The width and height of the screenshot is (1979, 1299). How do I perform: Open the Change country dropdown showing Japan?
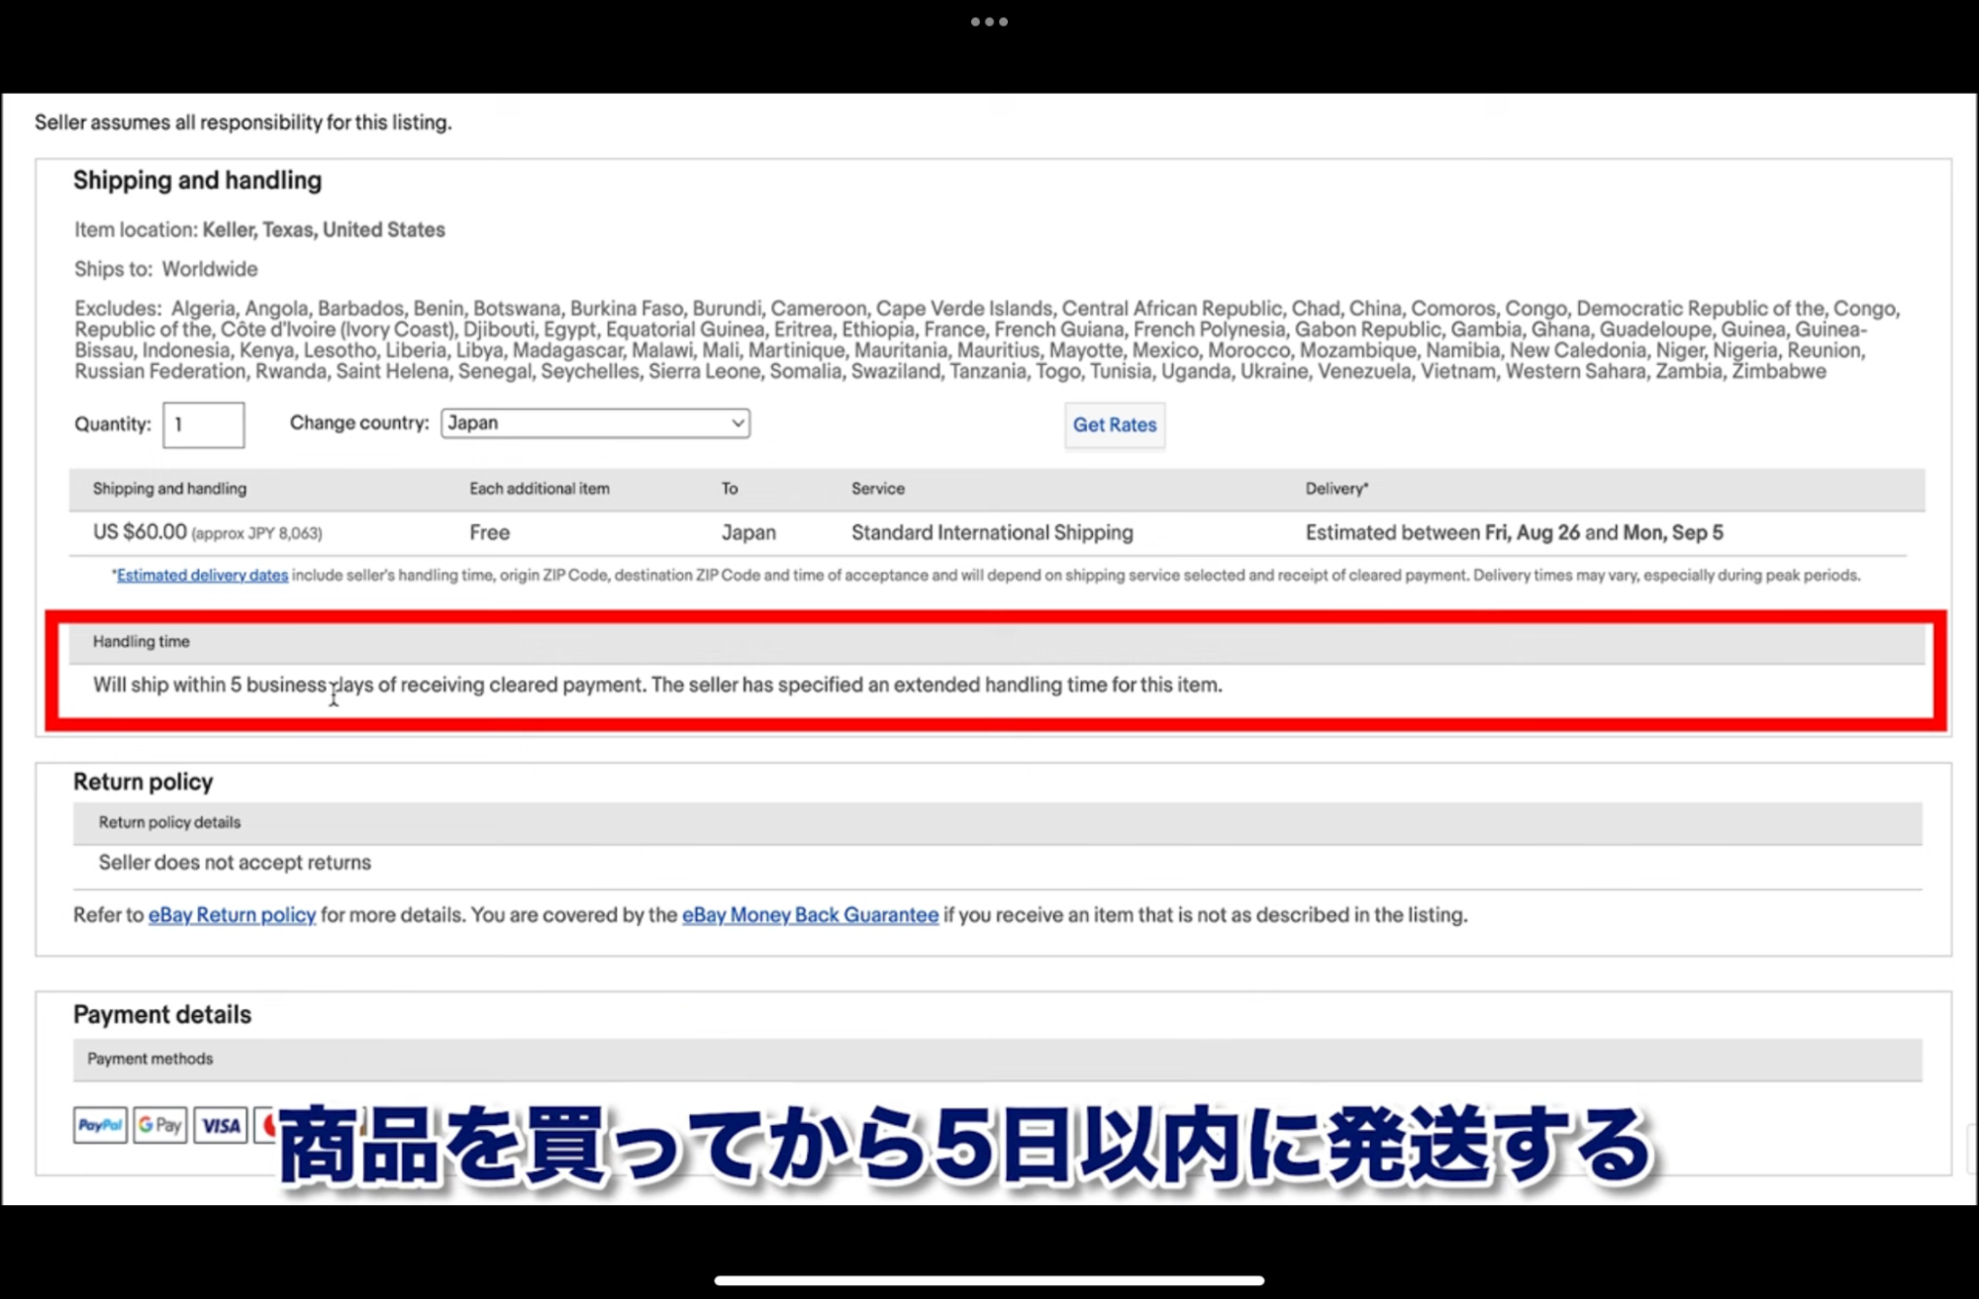pyautogui.click(x=594, y=423)
